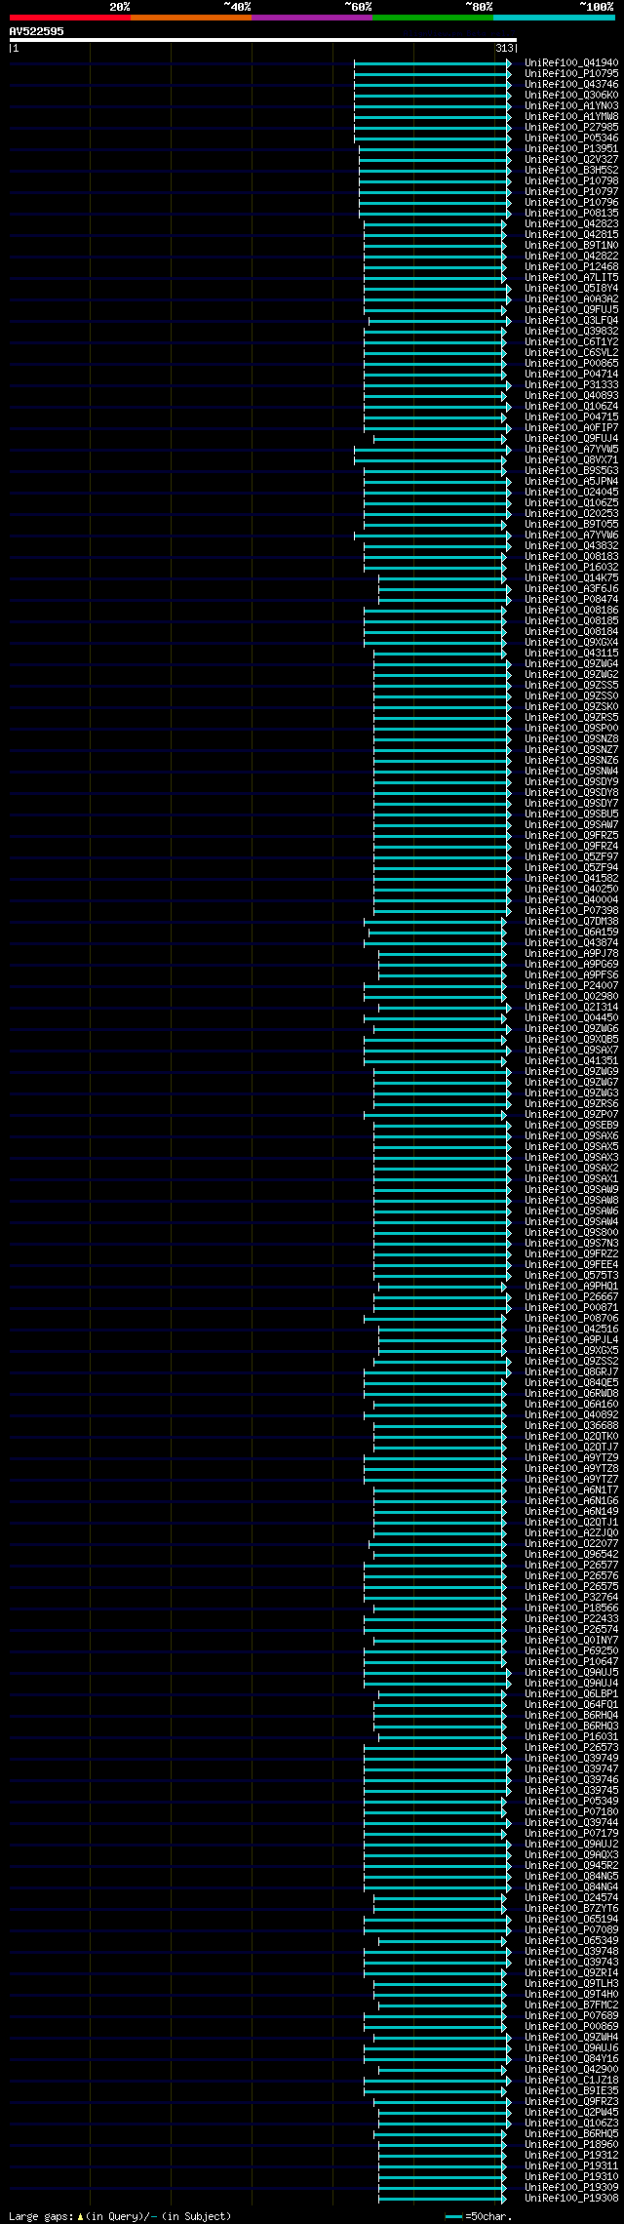Click the UniRef100_A7LIT5 entry
Viewport: 624px width, 2224px height.
571,277
